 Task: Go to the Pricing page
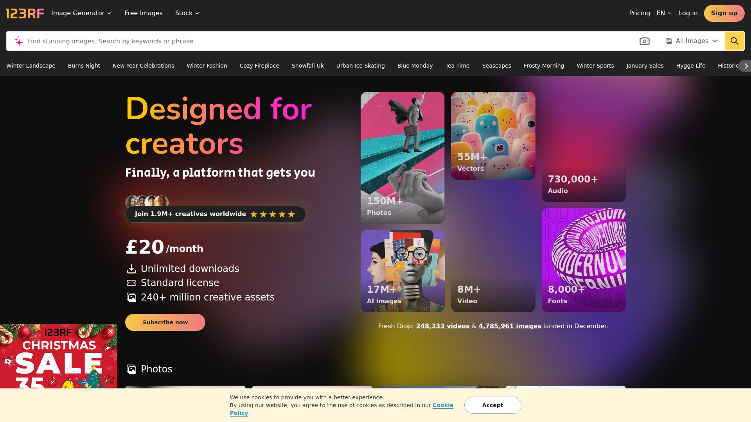click(639, 13)
